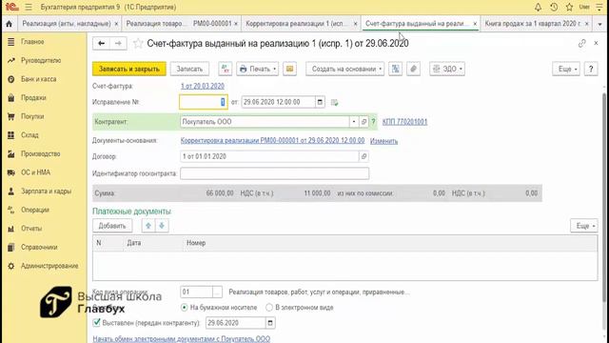
Task: Show Дт/Кт postings icon in toolbar
Action: click(225, 69)
